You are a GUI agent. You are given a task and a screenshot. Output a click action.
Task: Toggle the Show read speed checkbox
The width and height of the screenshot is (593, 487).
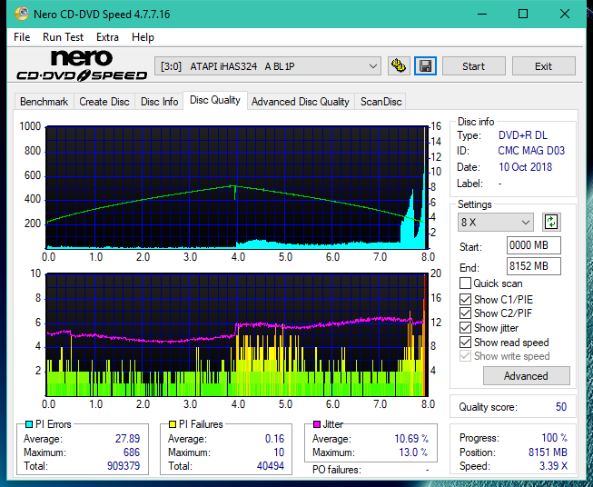point(465,342)
